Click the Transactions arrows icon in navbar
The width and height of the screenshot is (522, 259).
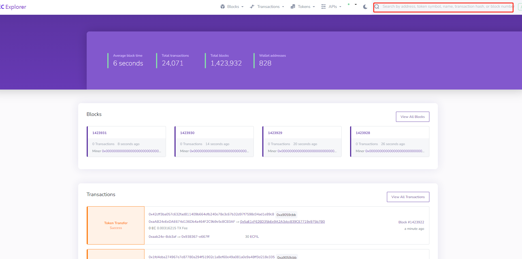(x=252, y=7)
